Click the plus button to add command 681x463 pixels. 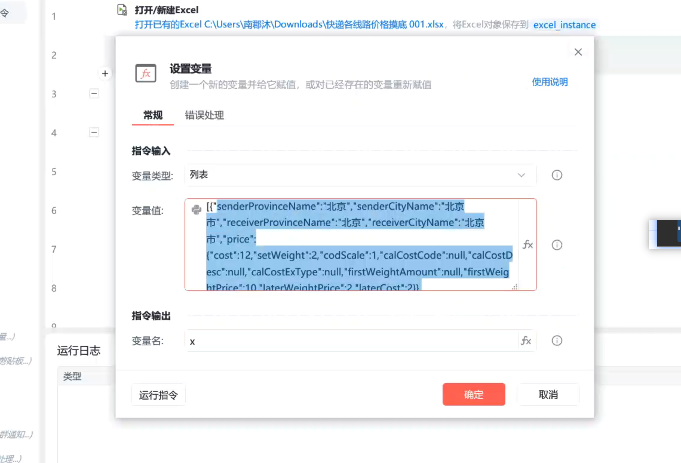pos(105,73)
